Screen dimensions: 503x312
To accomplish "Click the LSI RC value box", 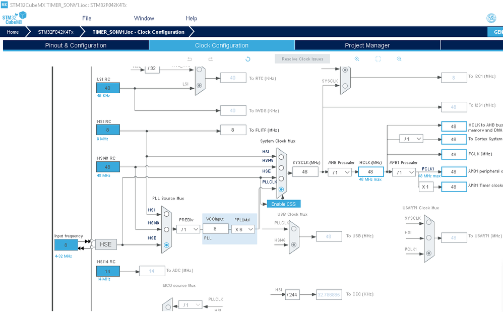I will (x=108, y=88).
